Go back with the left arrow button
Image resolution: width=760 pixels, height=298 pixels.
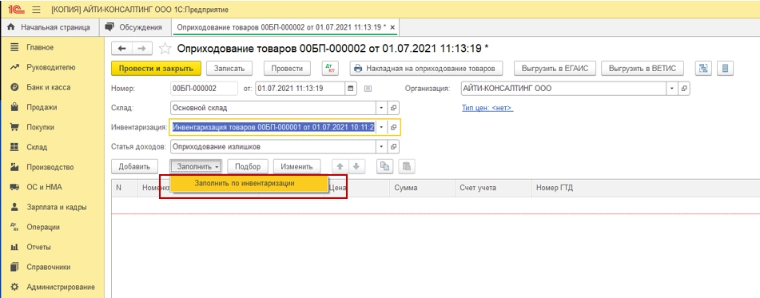121,49
